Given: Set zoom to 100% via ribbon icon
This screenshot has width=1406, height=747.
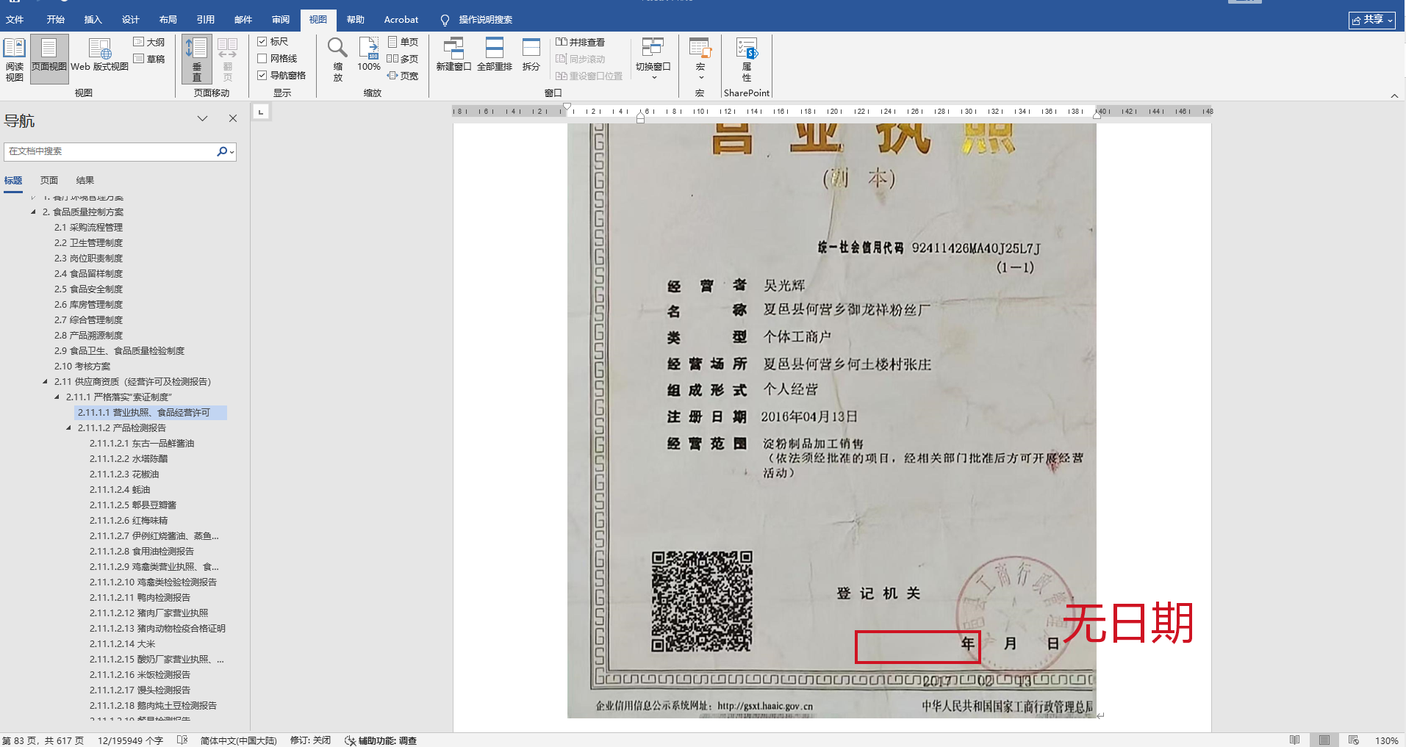Looking at the screenshot, I should 369,54.
